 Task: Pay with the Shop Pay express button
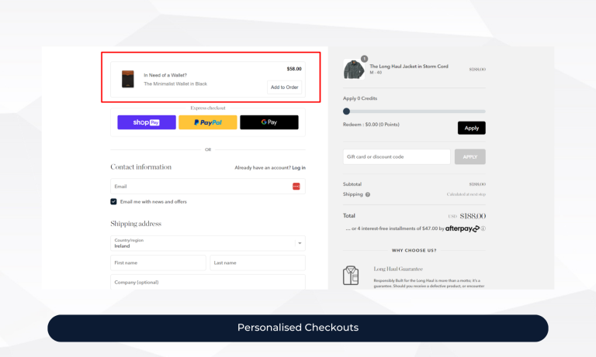click(x=146, y=122)
